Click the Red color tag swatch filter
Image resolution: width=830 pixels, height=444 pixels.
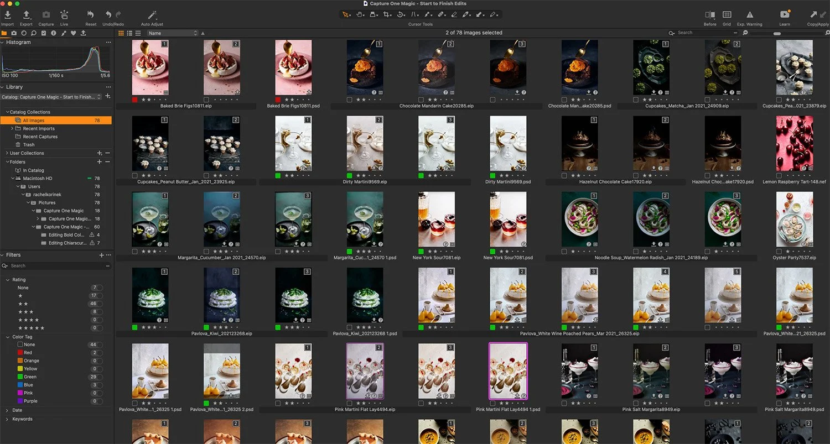tap(20, 353)
